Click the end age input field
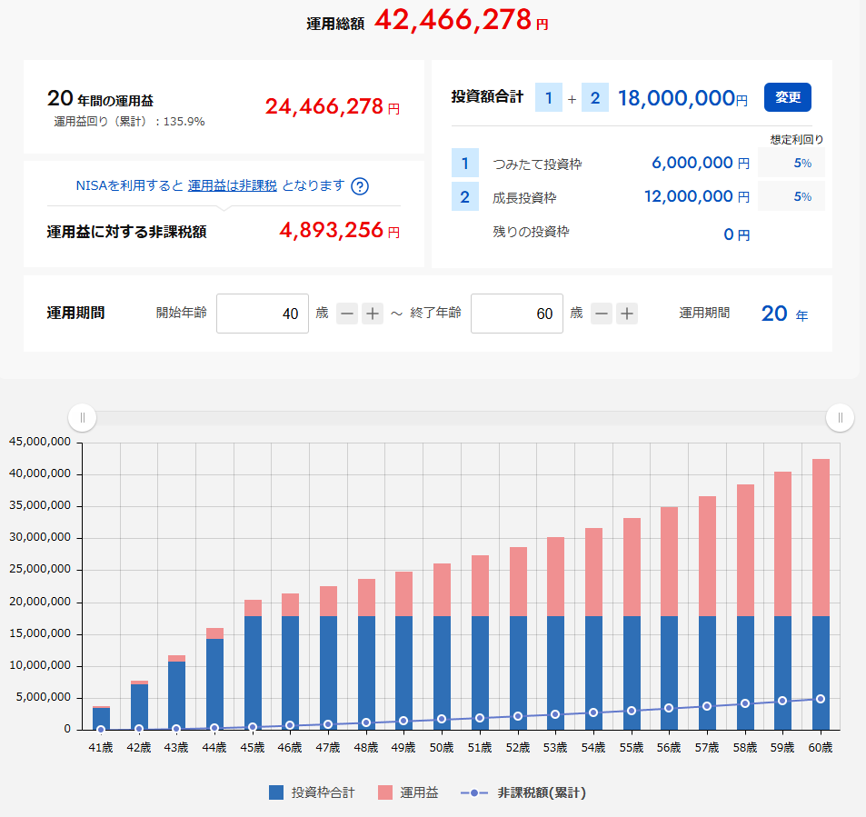This screenshot has height=817, width=866. click(517, 314)
